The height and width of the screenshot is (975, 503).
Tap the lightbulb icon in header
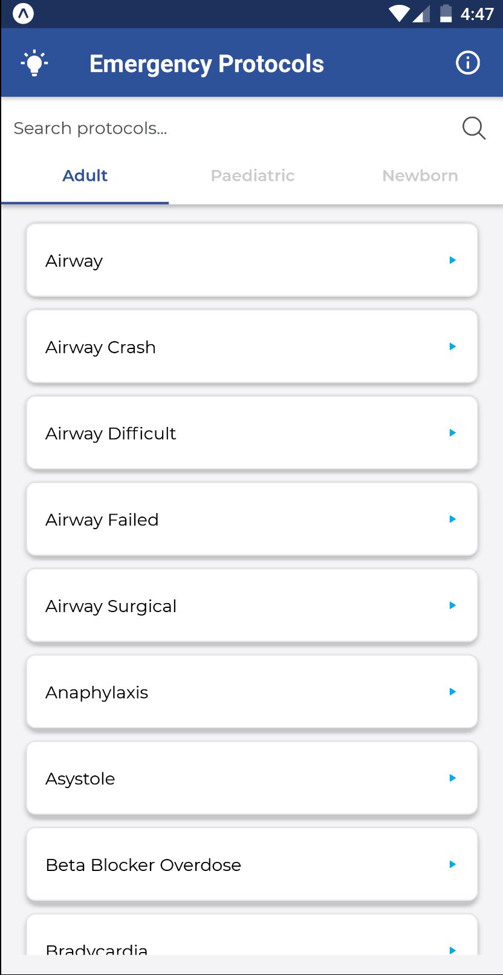tap(34, 63)
